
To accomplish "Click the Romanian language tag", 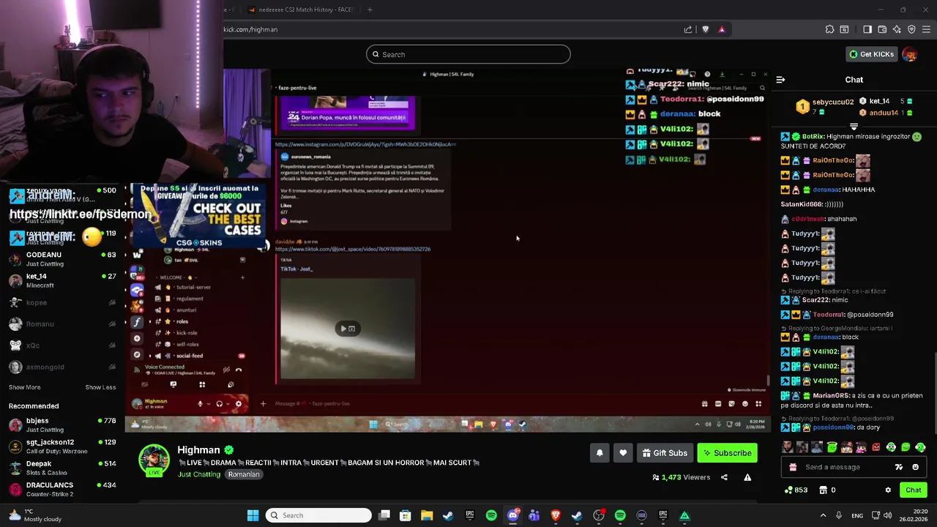I will tap(244, 474).
